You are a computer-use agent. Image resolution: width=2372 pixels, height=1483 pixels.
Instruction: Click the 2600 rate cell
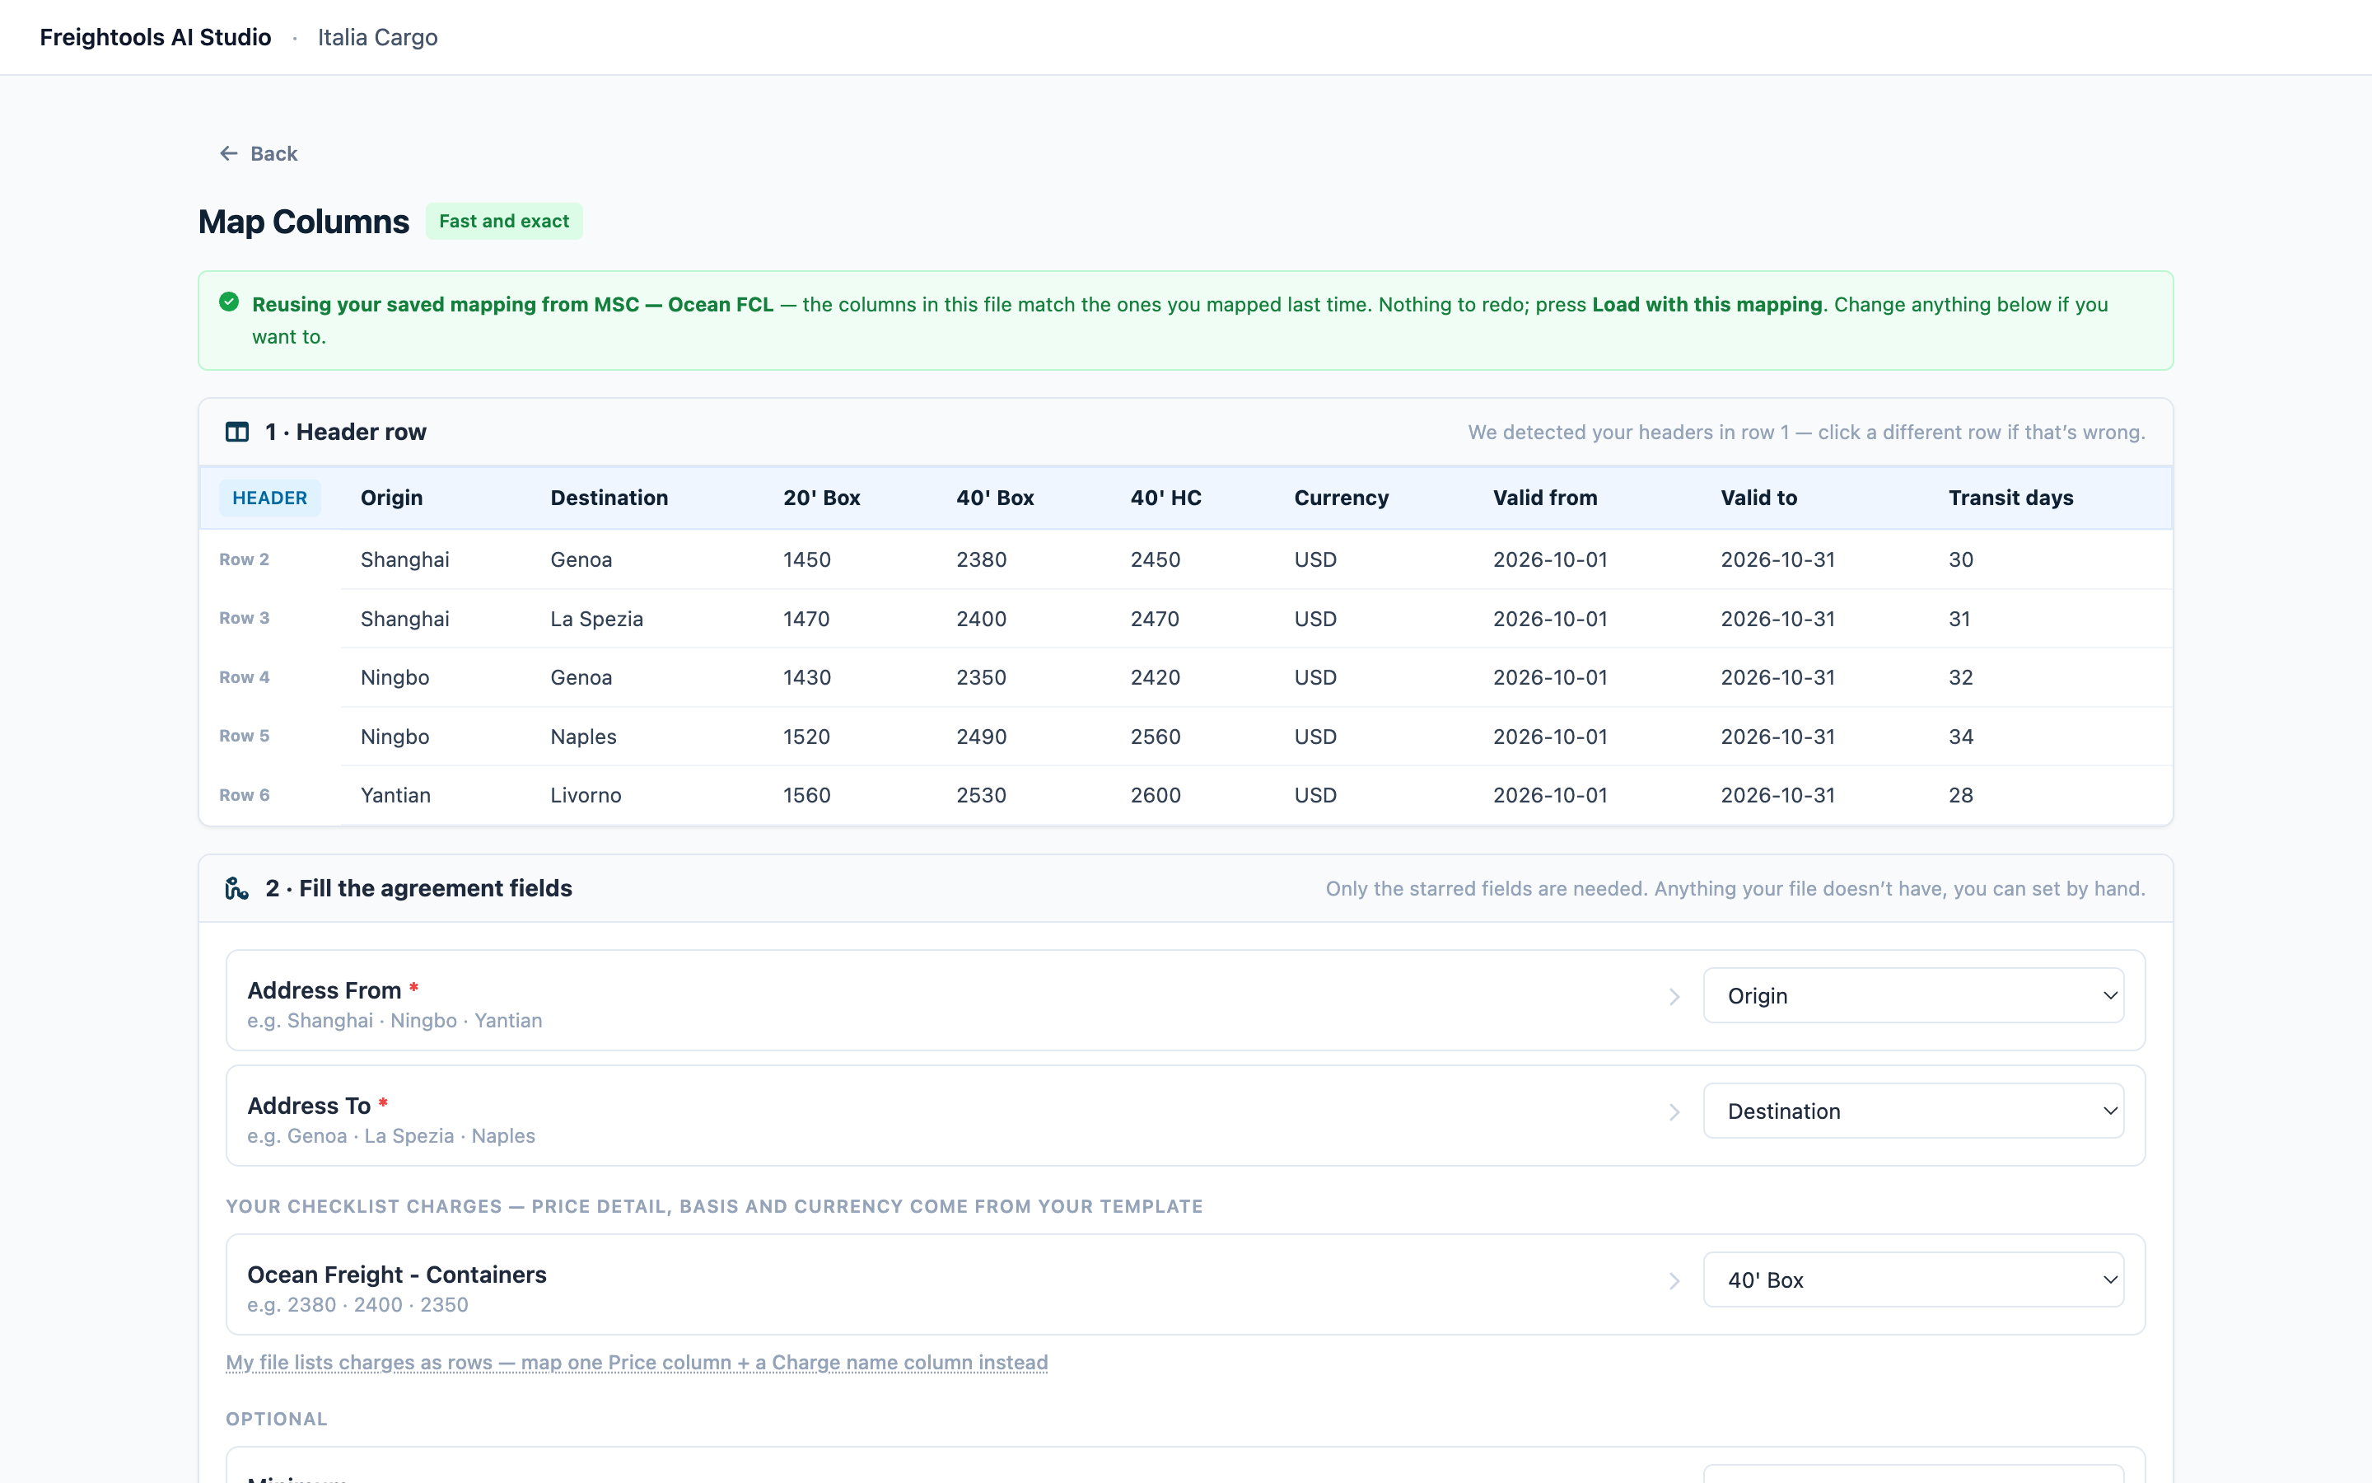coord(1156,795)
